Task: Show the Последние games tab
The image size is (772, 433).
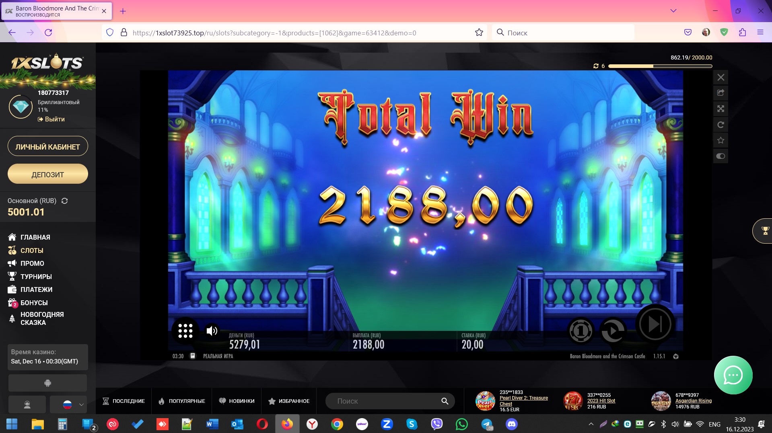Action: 124,401
